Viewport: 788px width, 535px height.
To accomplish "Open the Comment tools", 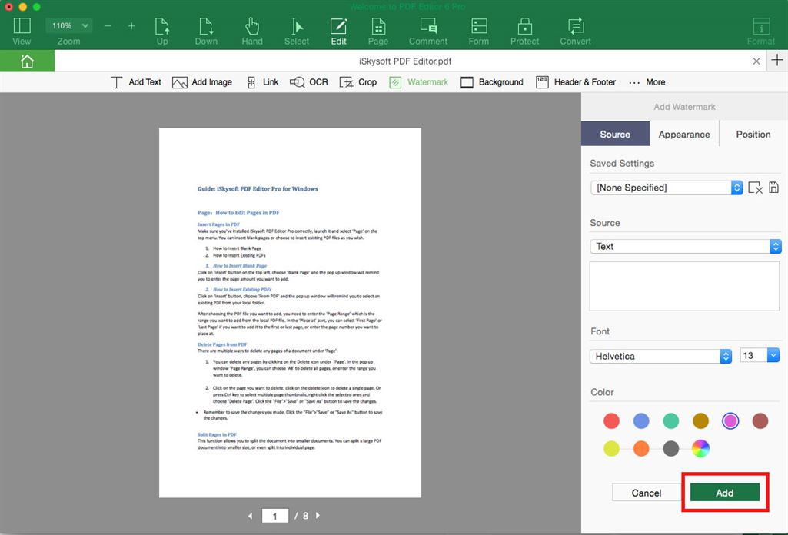I will point(428,32).
